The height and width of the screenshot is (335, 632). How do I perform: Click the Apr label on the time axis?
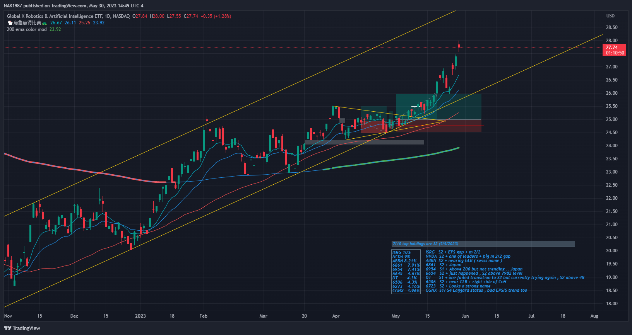coord(336,316)
